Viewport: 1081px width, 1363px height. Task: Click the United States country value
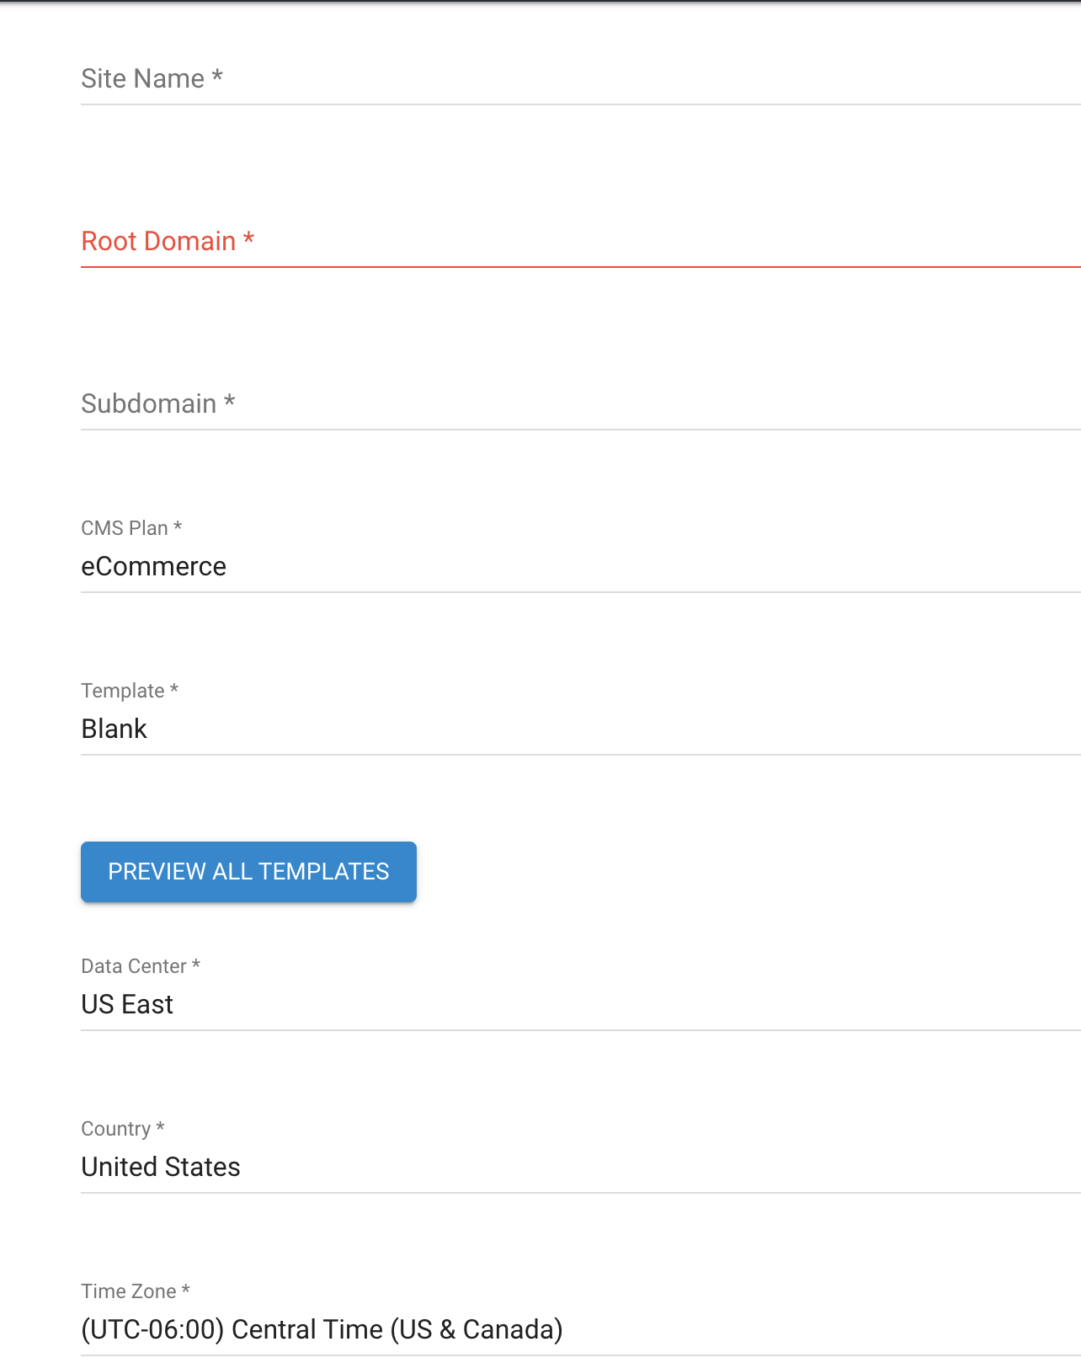pyautogui.click(x=161, y=1167)
